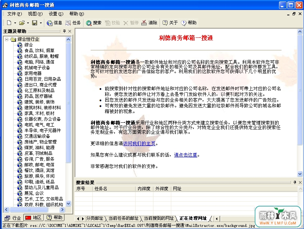
Task: Pin the 搜索结果 panel
Action: pyautogui.click(x=295, y=182)
